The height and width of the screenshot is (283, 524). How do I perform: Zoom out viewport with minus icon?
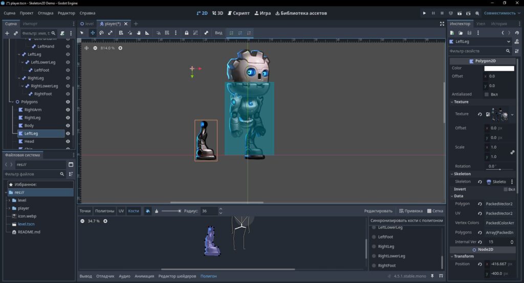pos(95,48)
